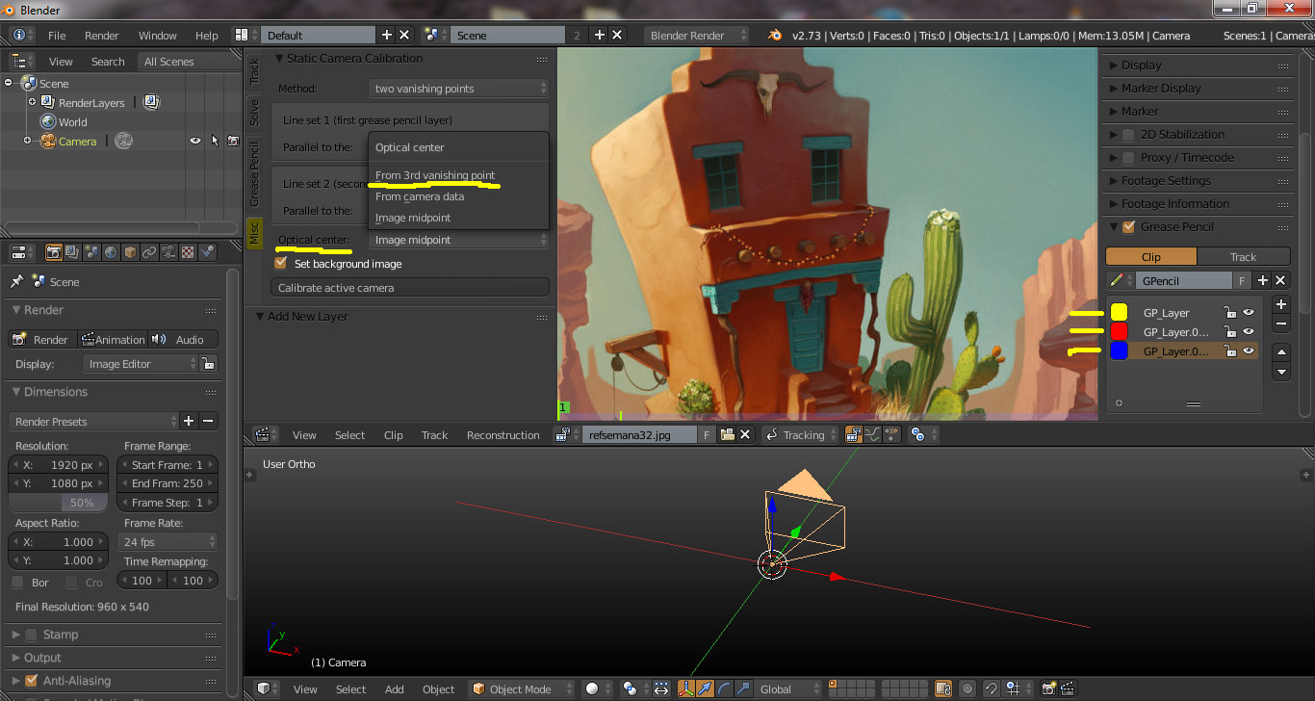Unlink the GPencil datablock with X
The width and height of the screenshot is (1315, 701).
1280,280
